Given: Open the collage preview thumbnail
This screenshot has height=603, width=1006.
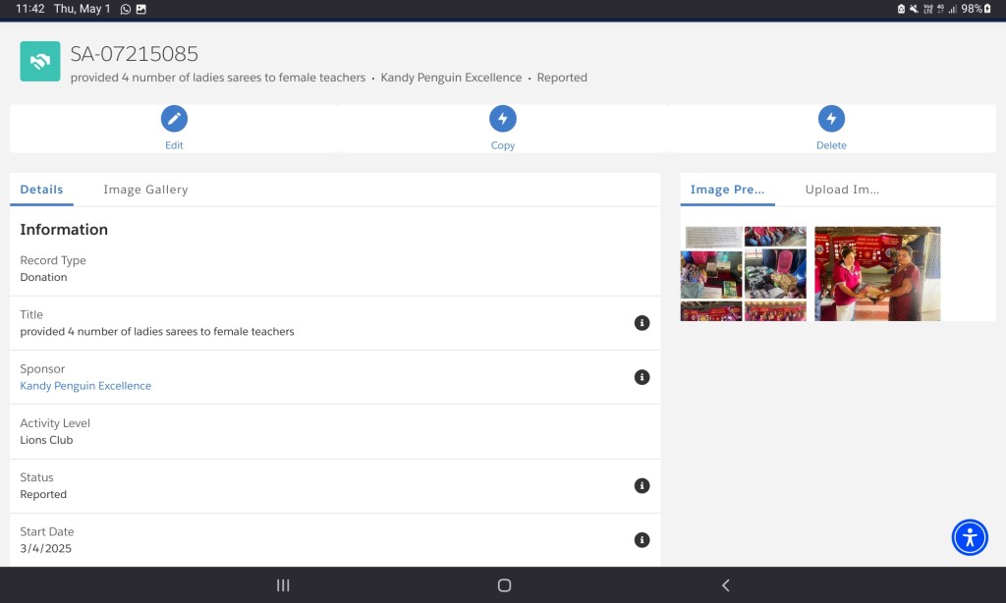Looking at the screenshot, I should click(744, 273).
